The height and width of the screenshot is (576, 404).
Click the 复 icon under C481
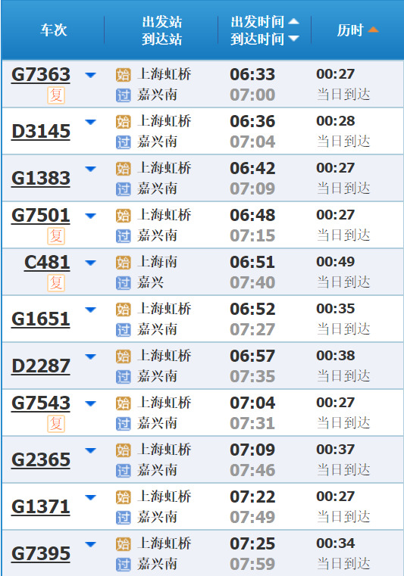pyautogui.click(x=56, y=283)
